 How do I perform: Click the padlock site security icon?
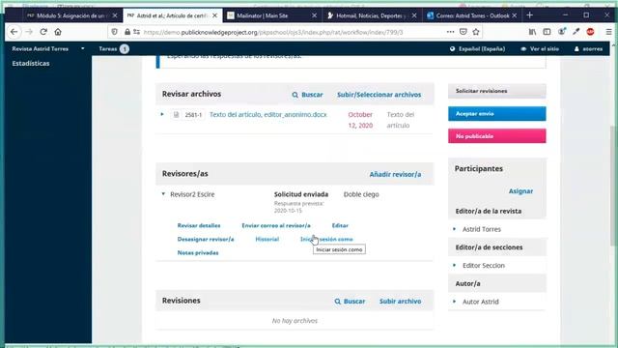127,32
